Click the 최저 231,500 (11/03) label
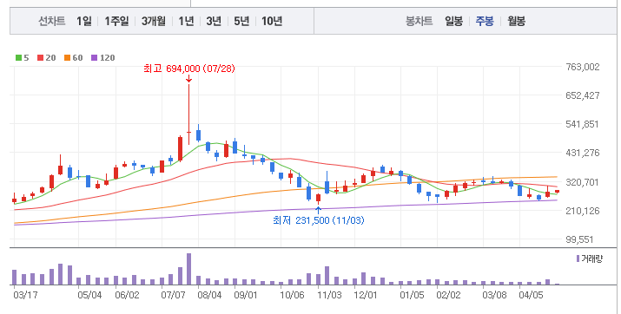Viewport: 621px width, 314px height. (x=318, y=220)
